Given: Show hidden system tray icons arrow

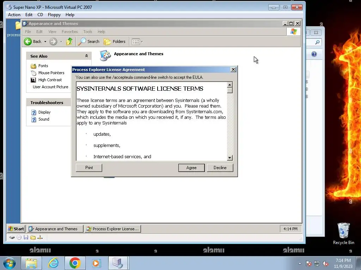Looking at the screenshot, I should [300, 263].
